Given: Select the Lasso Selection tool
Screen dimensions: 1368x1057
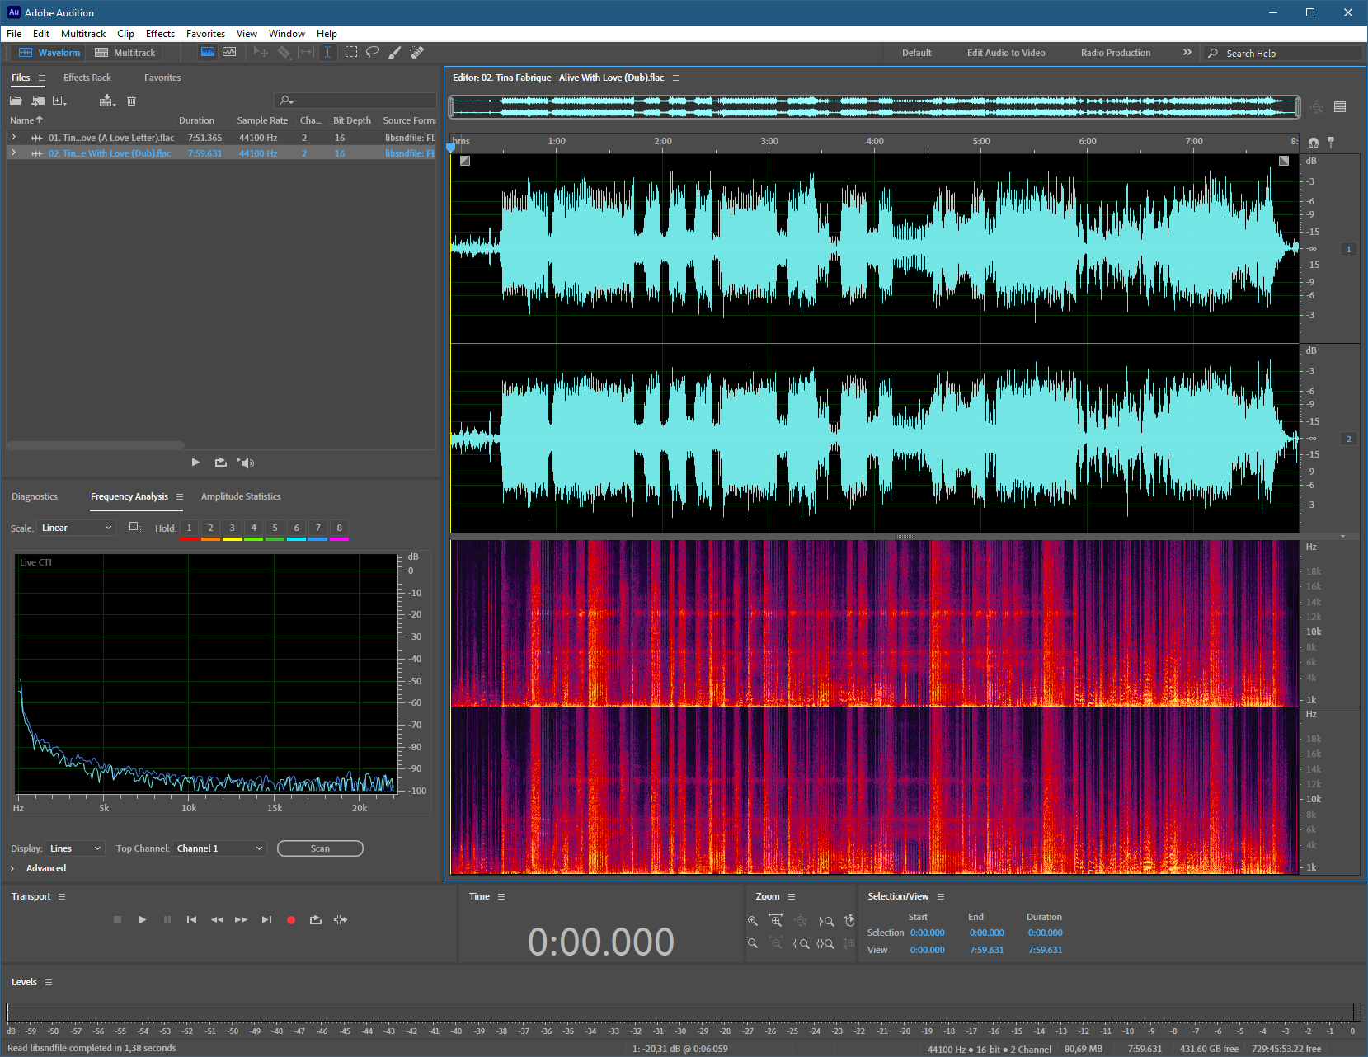Looking at the screenshot, I should click(373, 52).
